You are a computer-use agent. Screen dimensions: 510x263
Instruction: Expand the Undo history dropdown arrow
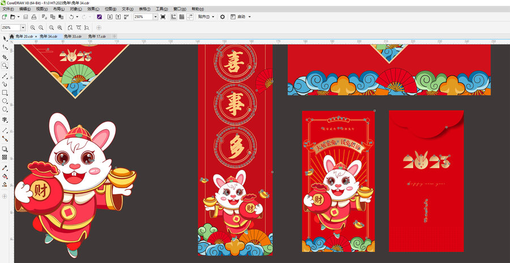click(77, 16)
